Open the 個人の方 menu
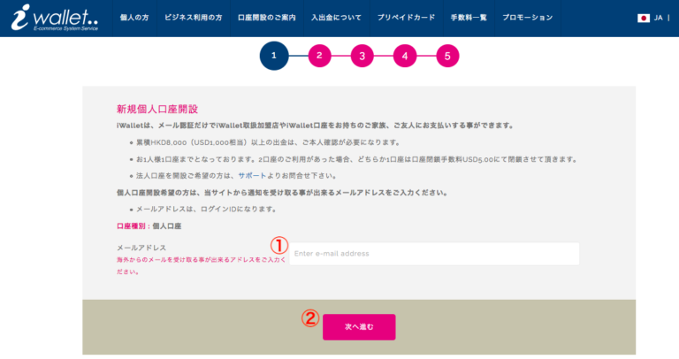Viewport: 679px width, 359px height. [134, 18]
